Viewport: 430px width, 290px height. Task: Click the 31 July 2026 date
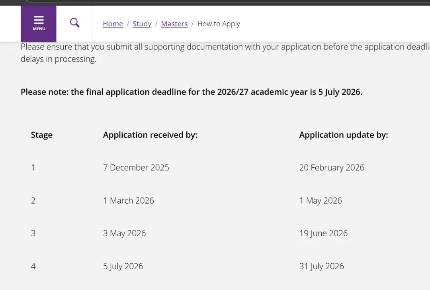click(x=321, y=266)
